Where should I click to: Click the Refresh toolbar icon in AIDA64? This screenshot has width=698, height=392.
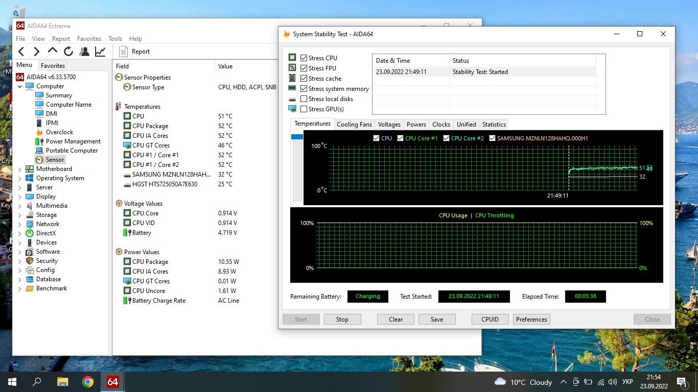(68, 52)
